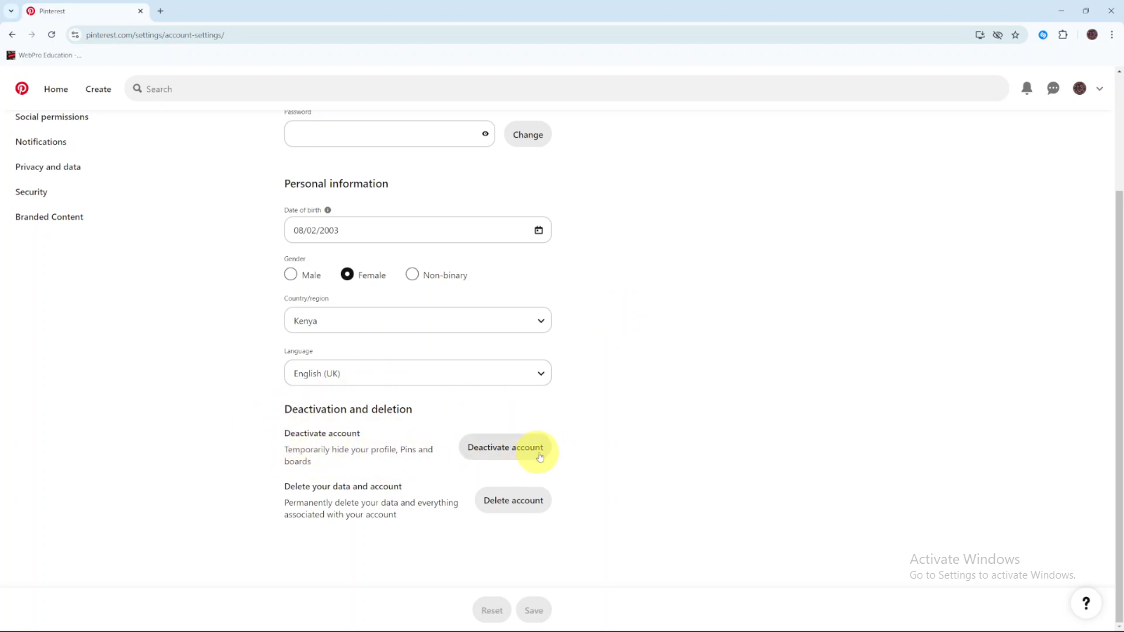Open Chrome profile avatar
The image size is (1124, 632).
[x=1092, y=34]
